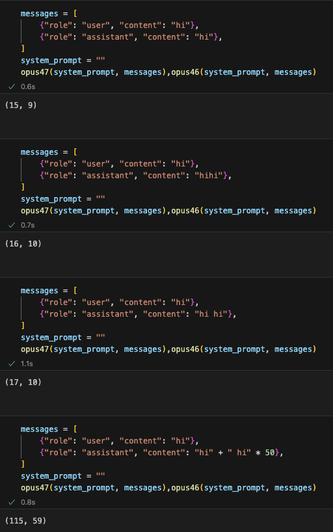Click the "0.7s" execution time

pos(28,225)
